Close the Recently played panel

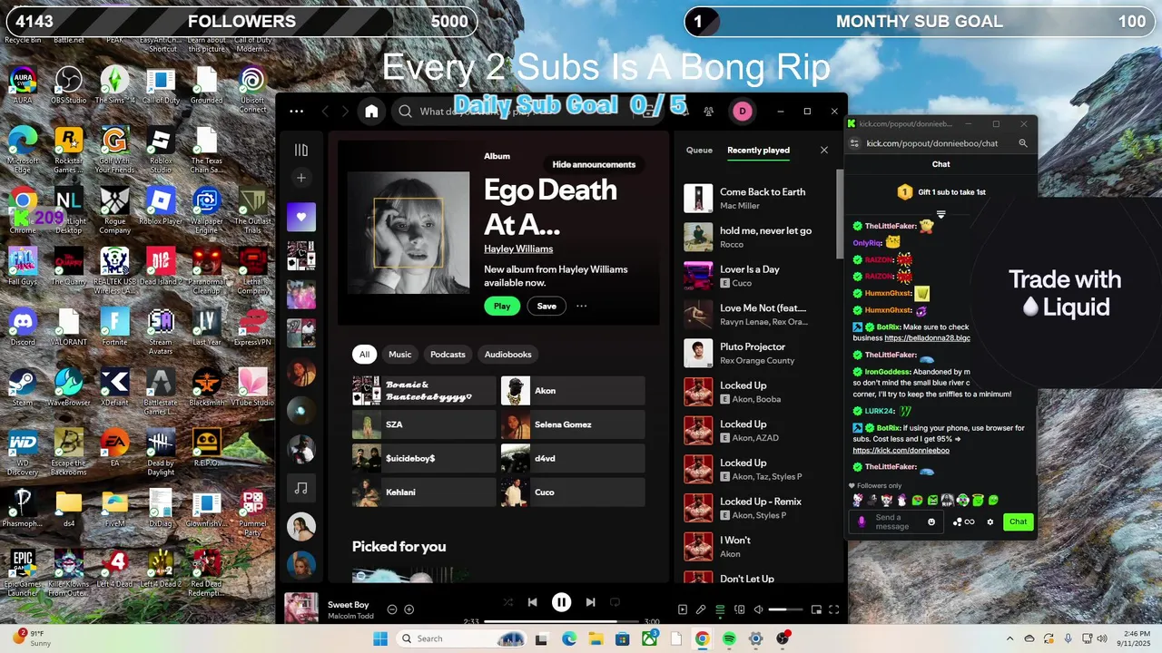(824, 151)
